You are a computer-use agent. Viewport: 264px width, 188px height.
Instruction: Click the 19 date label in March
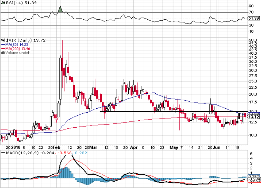116,147
